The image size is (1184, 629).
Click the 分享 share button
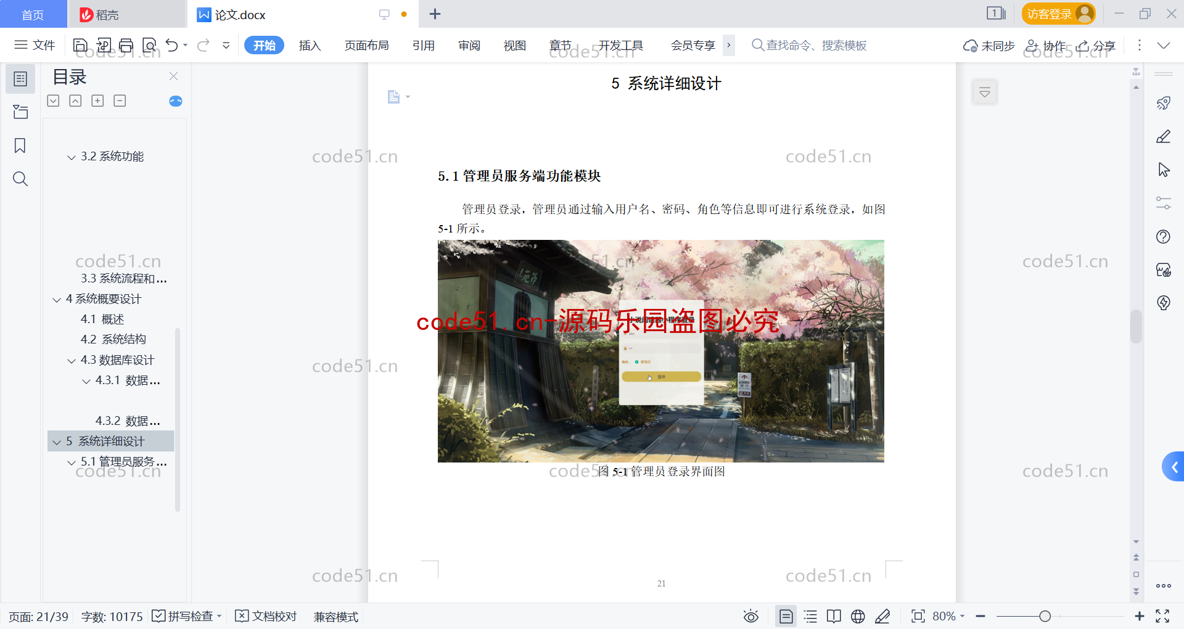coord(1096,46)
